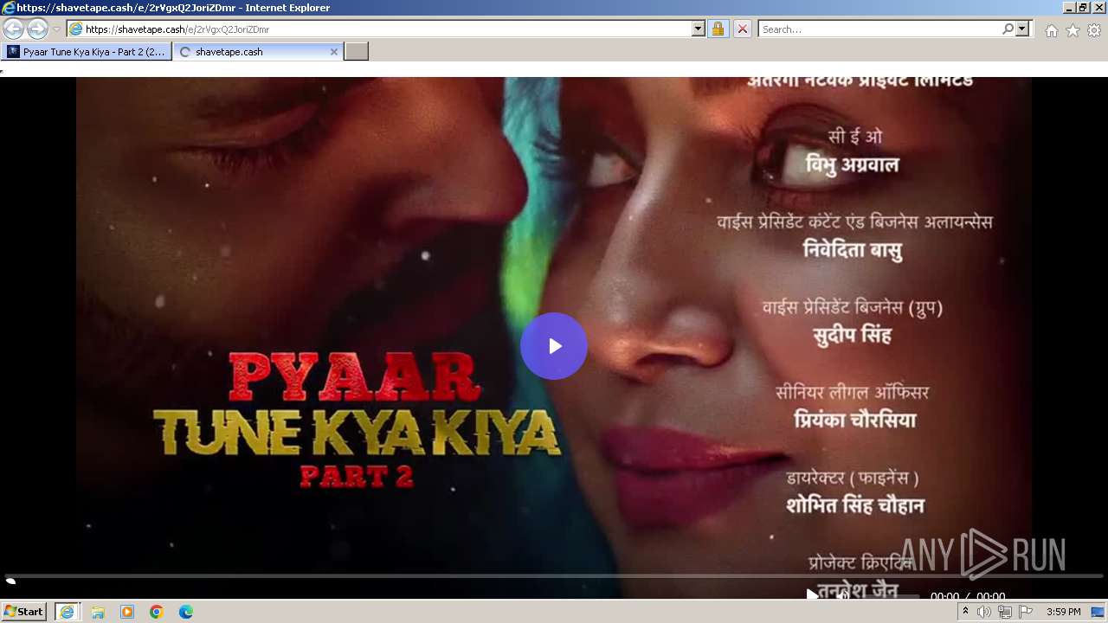The height and width of the screenshot is (623, 1108).
Task: Click Internet Explorer taskbar icon
Action: click(67, 612)
